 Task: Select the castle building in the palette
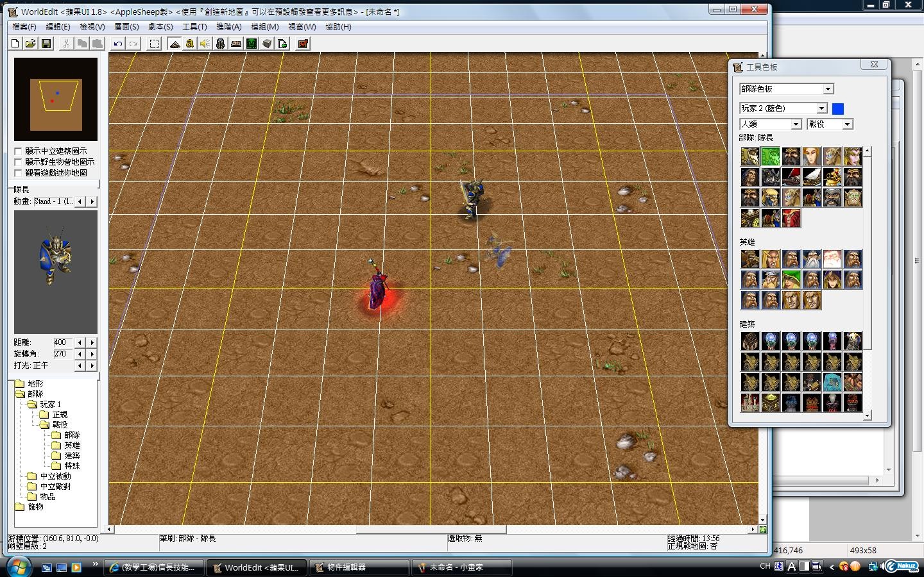pyautogui.click(x=750, y=403)
